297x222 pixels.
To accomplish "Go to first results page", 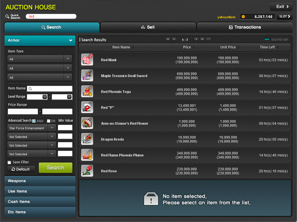I will click(168, 39).
